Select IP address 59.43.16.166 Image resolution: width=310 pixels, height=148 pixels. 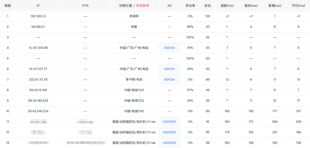tap(38, 90)
